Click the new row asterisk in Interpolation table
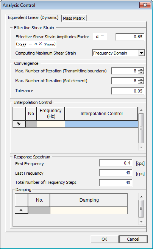Viewport: 153px width, 249px height. click(x=19, y=124)
